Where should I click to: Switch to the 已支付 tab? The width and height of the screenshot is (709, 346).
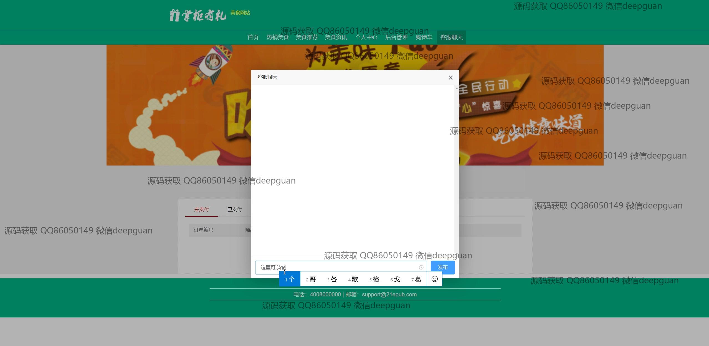pyautogui.click(x=234, y=209)
